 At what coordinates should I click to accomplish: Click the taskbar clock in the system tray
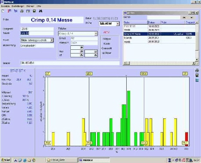coord(197,160)
